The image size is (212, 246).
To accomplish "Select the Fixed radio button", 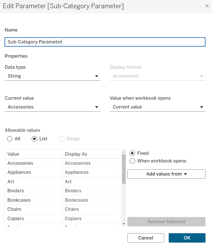I will [132, 153].
